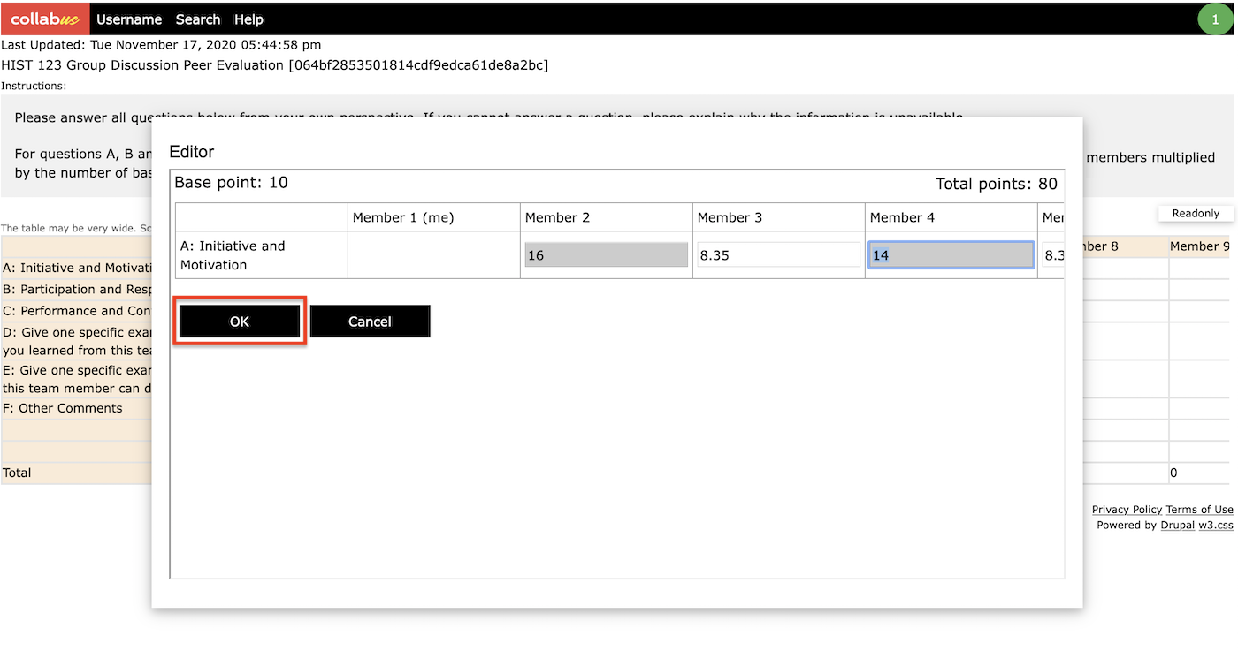Click the Last Updated timestamp text
This screenshot has width=1238, height=651.
click(161, 44)
